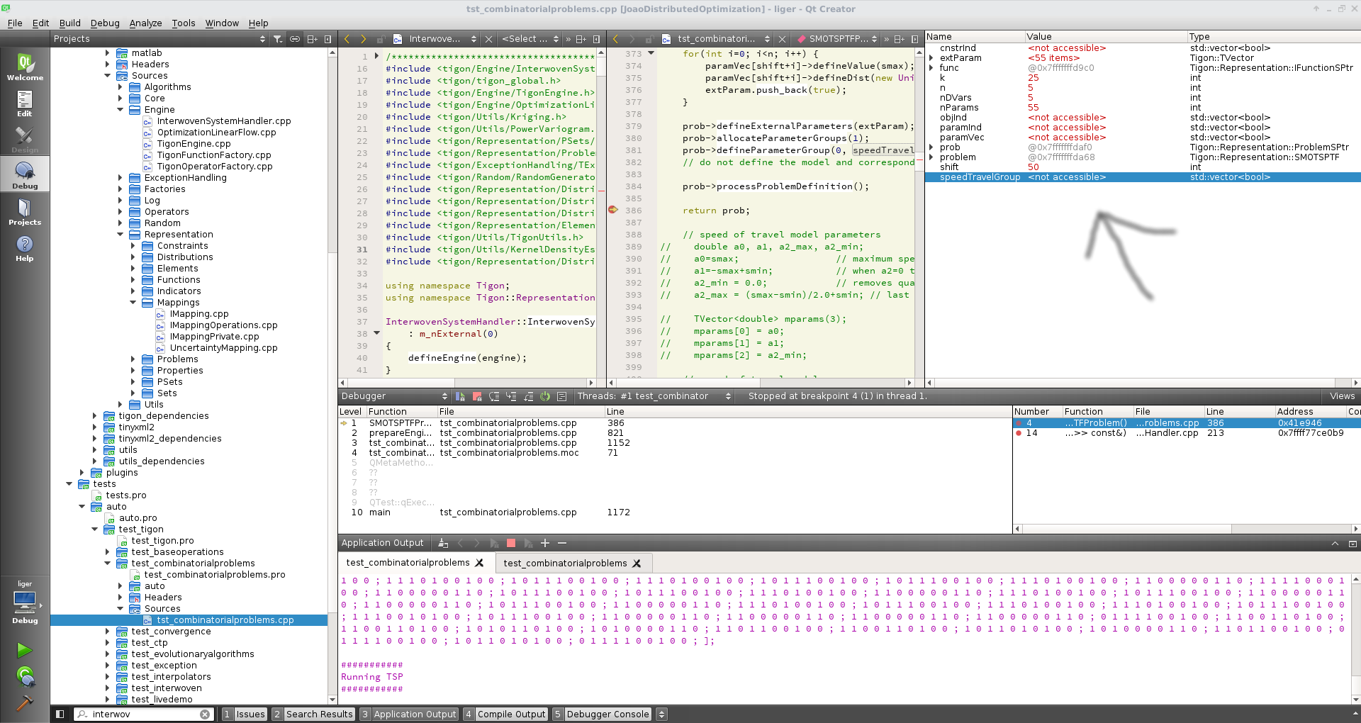Open the Views button in debugger bar
Screen dimensions: 1361x723
[1342, 396]
